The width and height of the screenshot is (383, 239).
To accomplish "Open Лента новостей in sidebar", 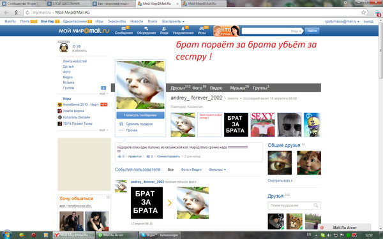I will click(75, 61).
